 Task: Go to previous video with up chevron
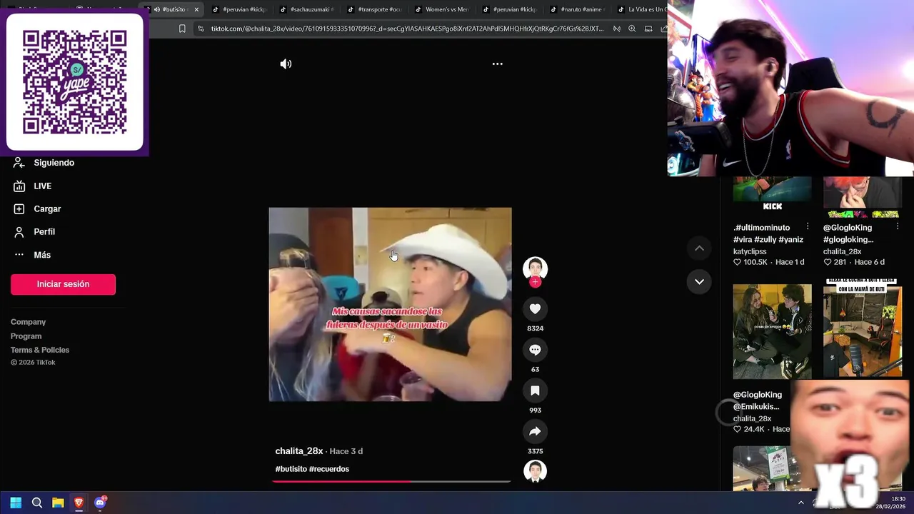[699, 248]
